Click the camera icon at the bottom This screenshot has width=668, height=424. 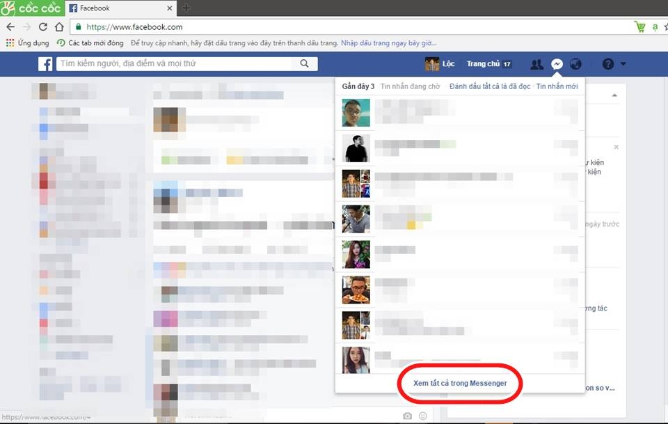tap(408, 416)
